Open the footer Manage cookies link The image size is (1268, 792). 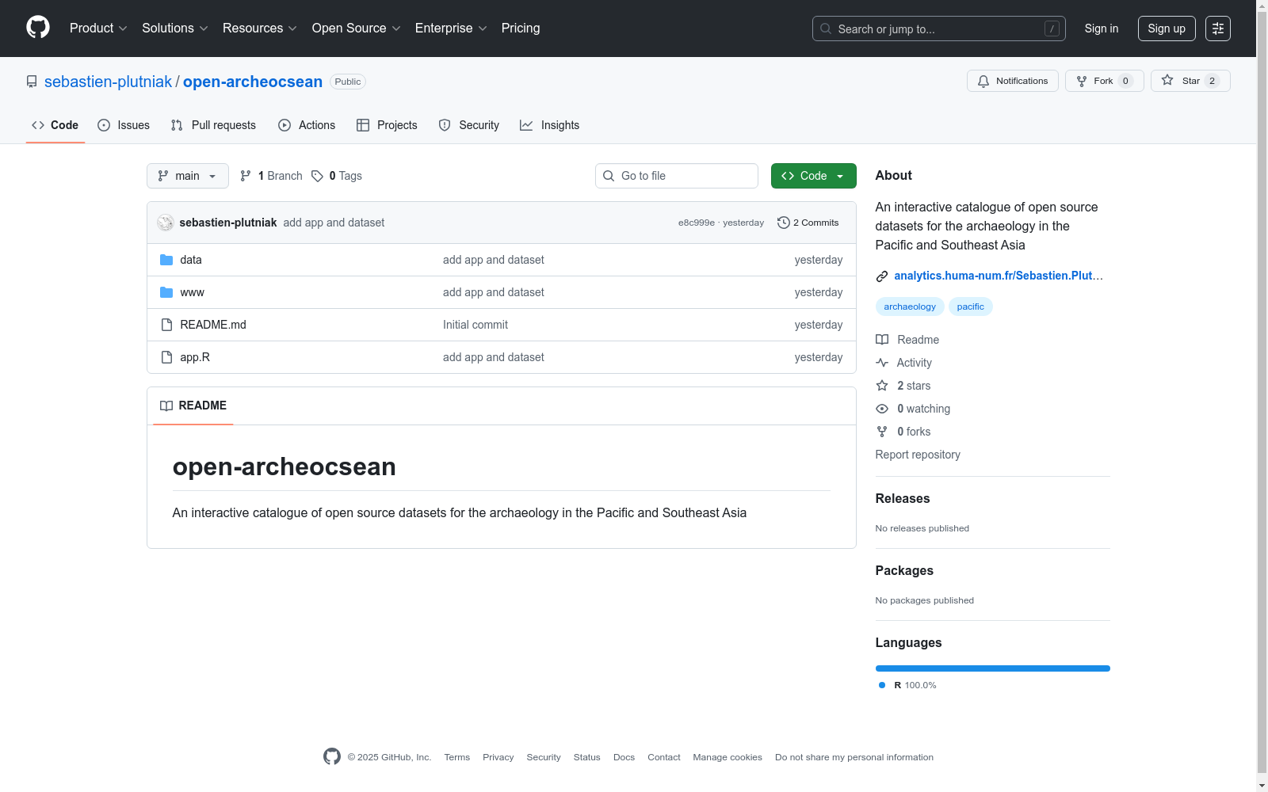728,757
